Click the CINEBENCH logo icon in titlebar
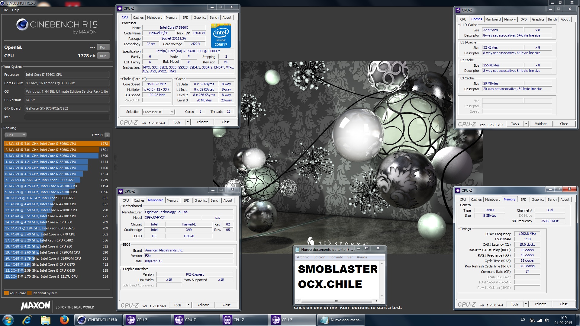 tap(3, 3)
